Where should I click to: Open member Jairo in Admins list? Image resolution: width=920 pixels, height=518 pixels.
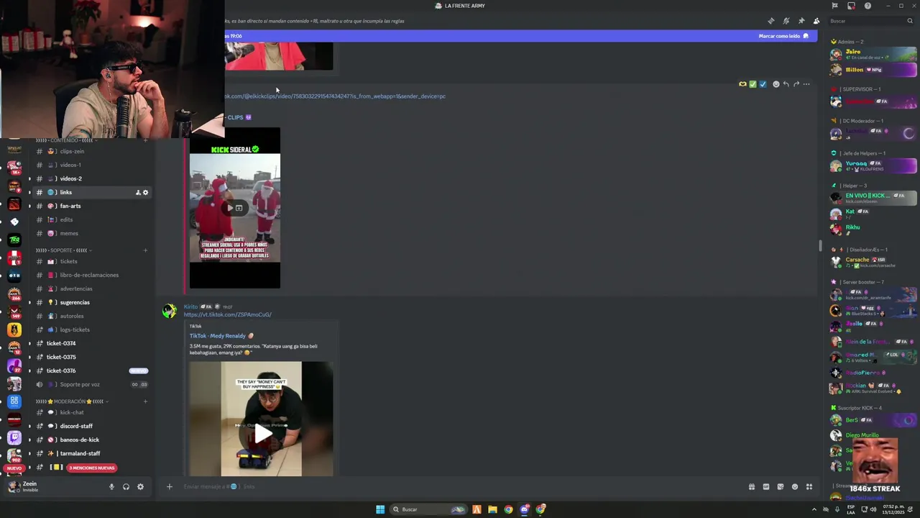tap(873, 54)
